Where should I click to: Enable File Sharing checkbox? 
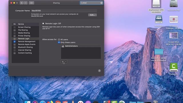[15, 30]
